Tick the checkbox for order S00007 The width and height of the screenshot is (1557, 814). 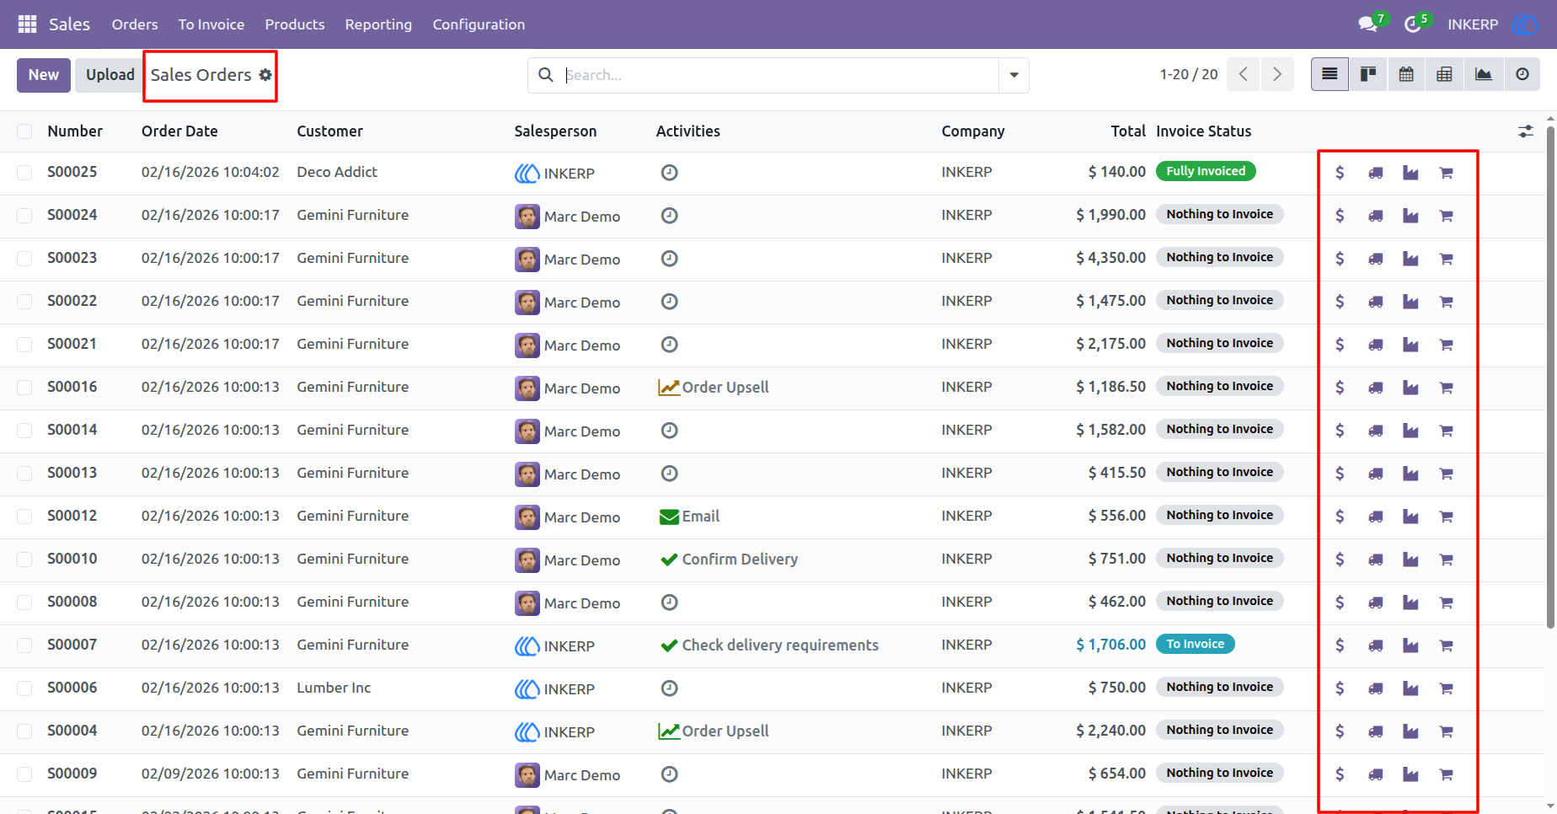(x=24, y=645)
